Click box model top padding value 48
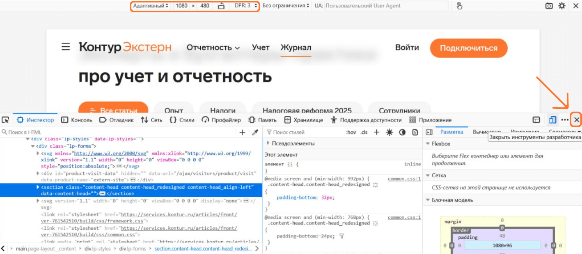582x254 pixels. pyautogui.click(x=502, y=236)
